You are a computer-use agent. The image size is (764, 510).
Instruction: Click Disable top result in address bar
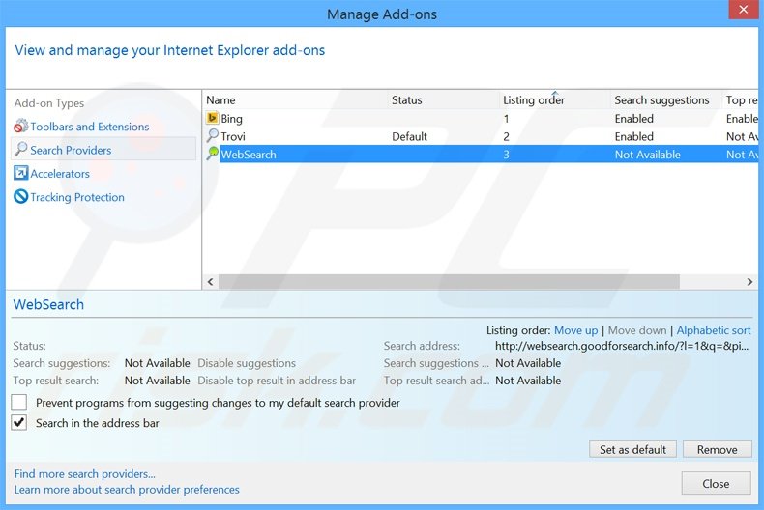[277, 381]
